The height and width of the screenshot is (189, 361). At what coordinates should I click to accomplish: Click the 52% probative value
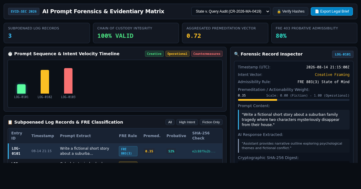point(171,151)
